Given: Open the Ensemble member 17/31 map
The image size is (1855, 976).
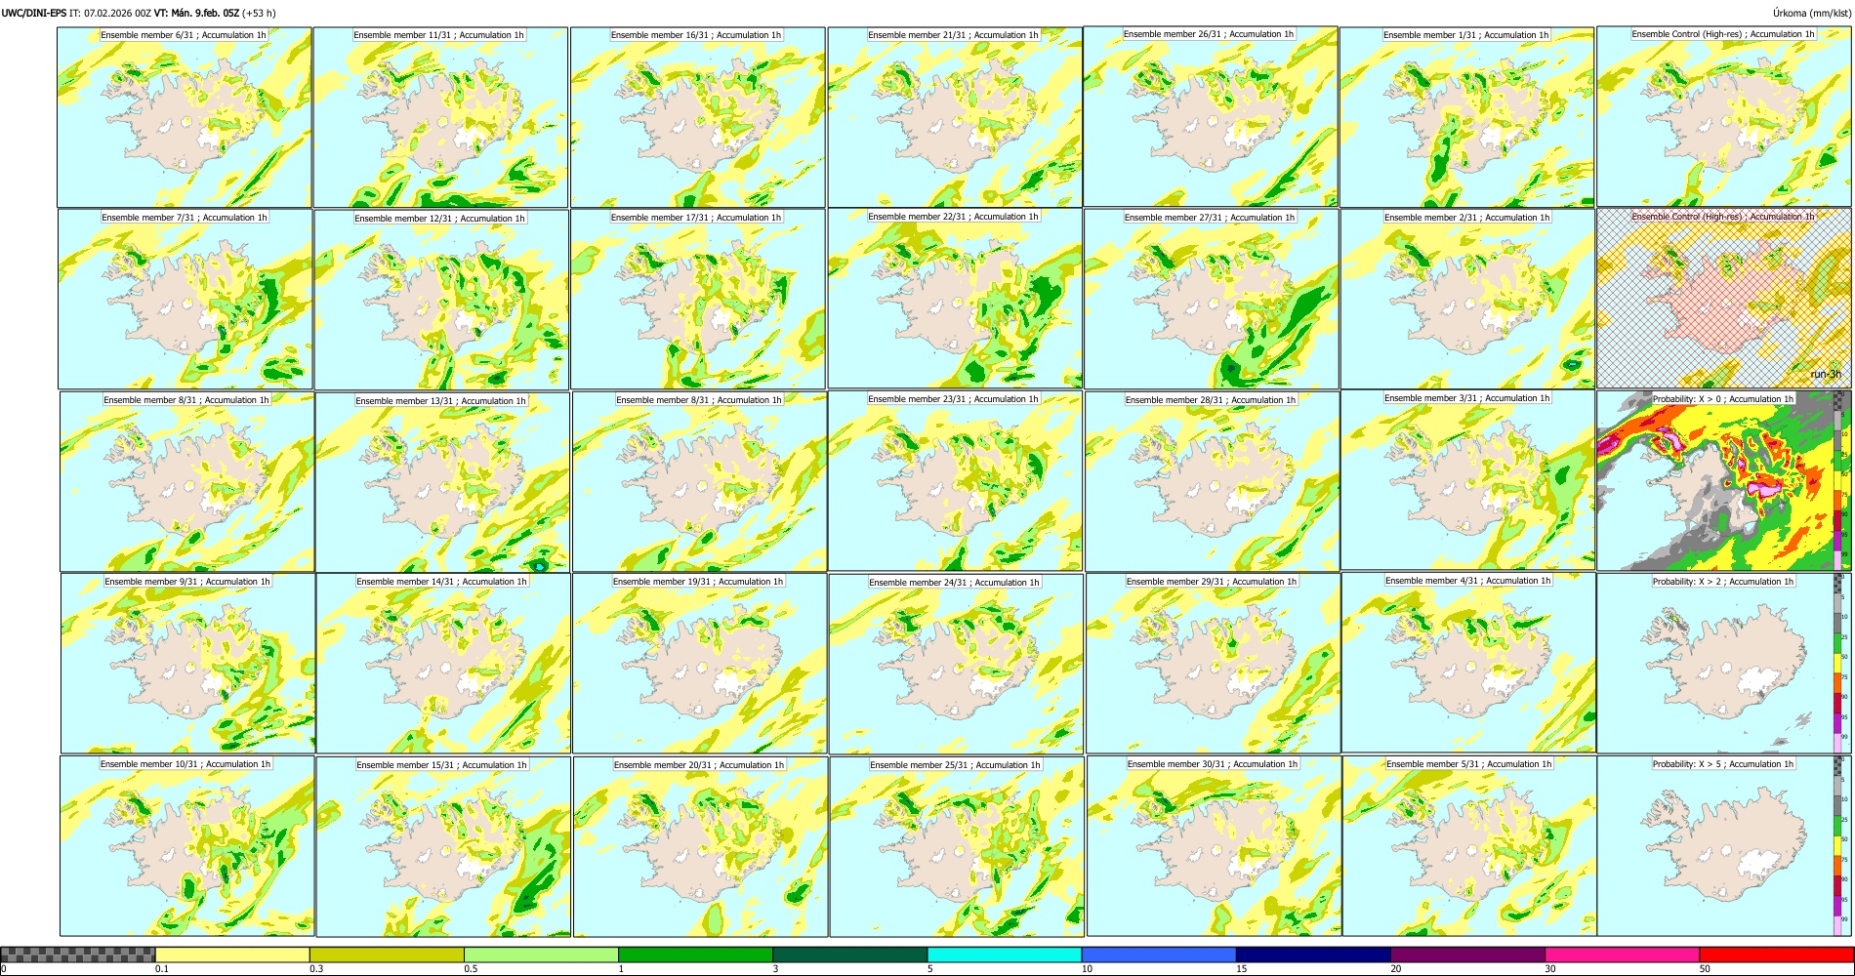Looking at the screenshot, I should tap(698, 300).
